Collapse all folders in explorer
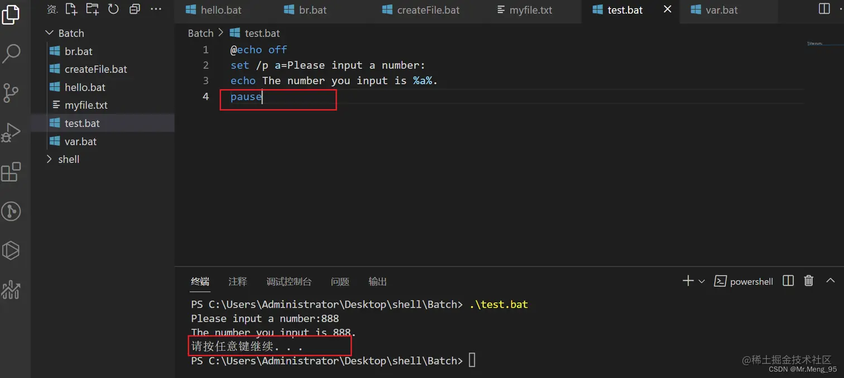Screen dimensions: 844x378 (x=135, y=9)
